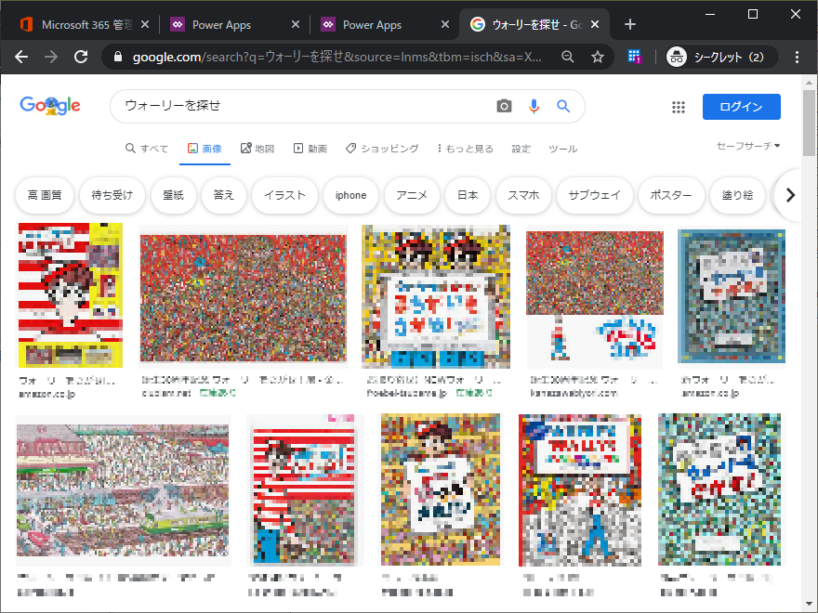Filter by 答え chip
Screen dimensions: 818x613
[224, 195]
